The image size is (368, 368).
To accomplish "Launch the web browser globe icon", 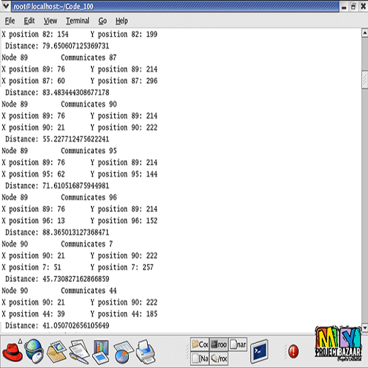I will click(x=37, y=352).
